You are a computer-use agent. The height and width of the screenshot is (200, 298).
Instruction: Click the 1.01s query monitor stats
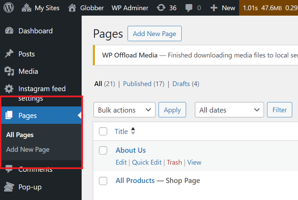coord(250,8)
